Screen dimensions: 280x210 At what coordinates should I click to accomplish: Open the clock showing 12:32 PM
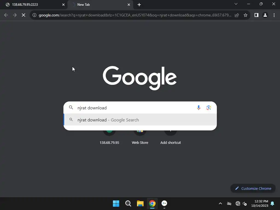[260, 203]
